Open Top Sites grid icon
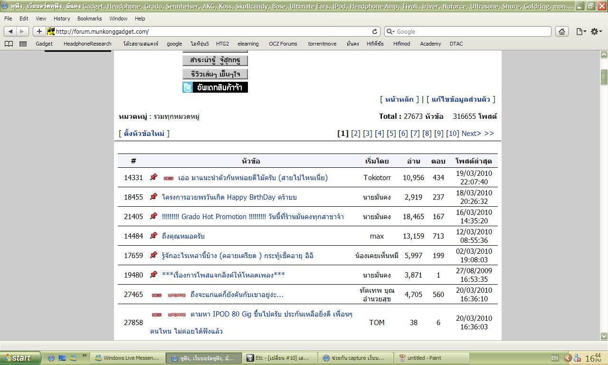The image size is (608, 365). (23, 44)
